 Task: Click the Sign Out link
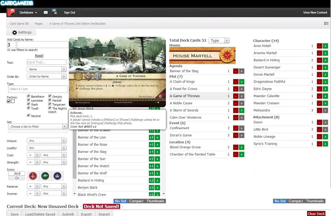pos(70,12)
